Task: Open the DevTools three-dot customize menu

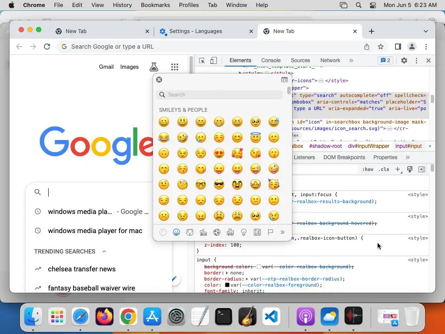Action: click(x=416, y=60)
